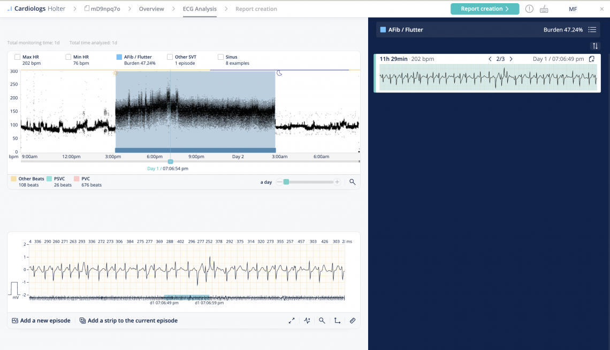Click the ruler measurement icon
The width and height of the screenshot is (610, 350).
352,321
